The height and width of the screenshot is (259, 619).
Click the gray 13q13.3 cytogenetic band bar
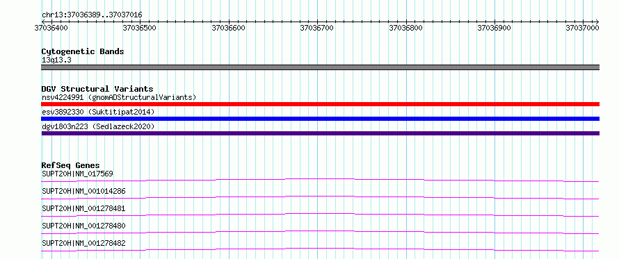[321, 67]
